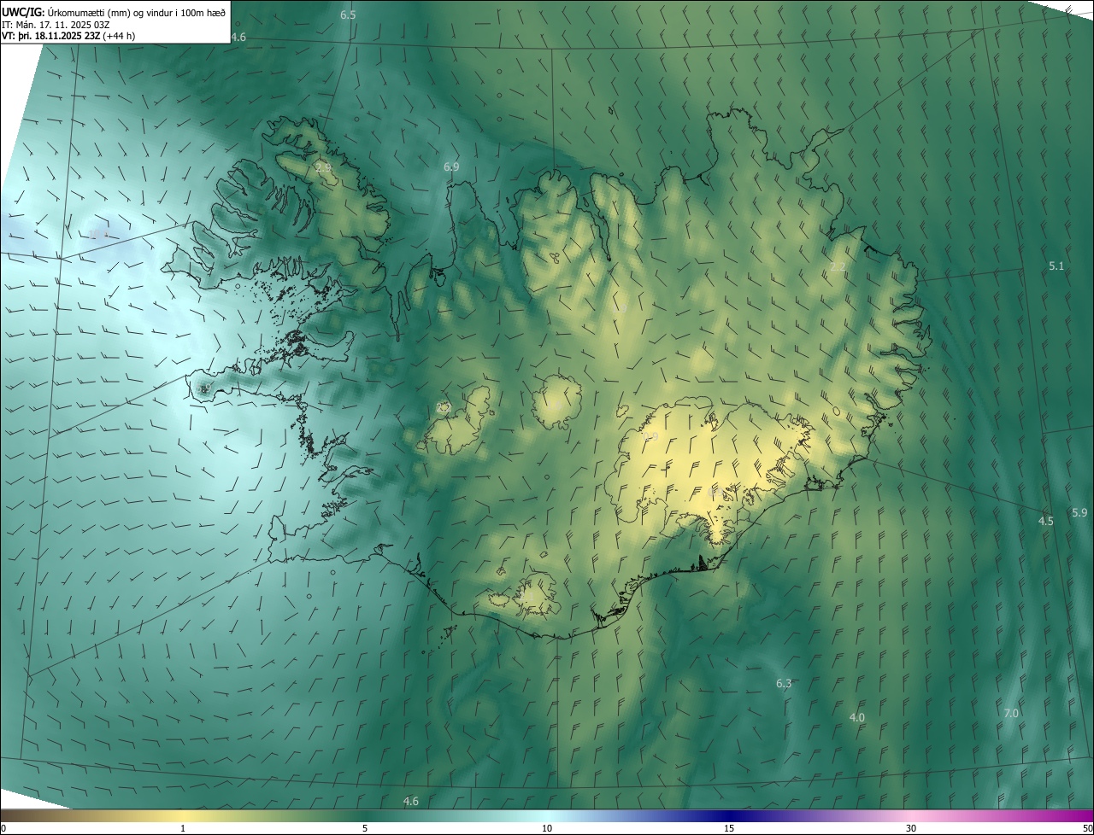Click the UWC/IG Úrkomumætti title line
Viewport: 1094px width, 835px height.
point(115,11)
